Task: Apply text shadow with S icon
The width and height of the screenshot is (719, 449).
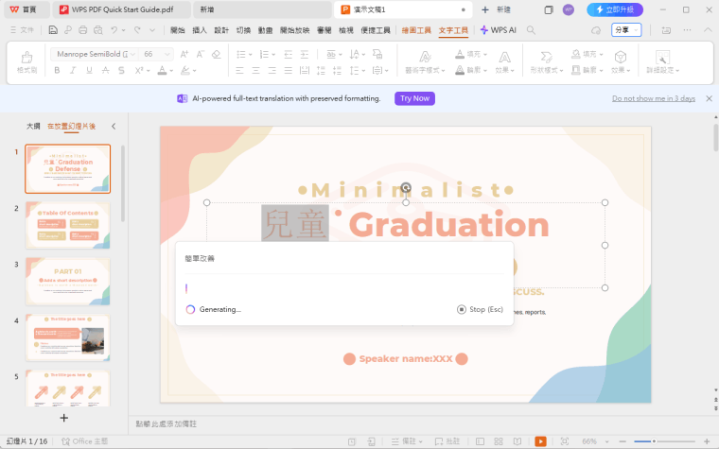Action: point(121,70)
